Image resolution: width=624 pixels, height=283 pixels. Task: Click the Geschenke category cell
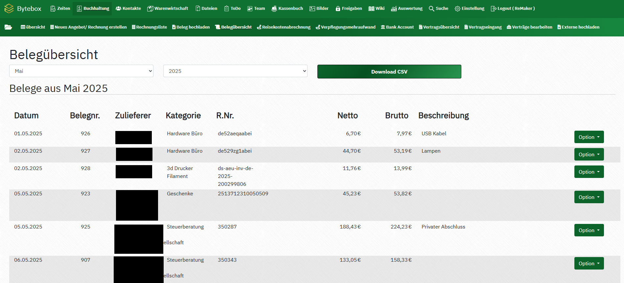pos(180,193)
